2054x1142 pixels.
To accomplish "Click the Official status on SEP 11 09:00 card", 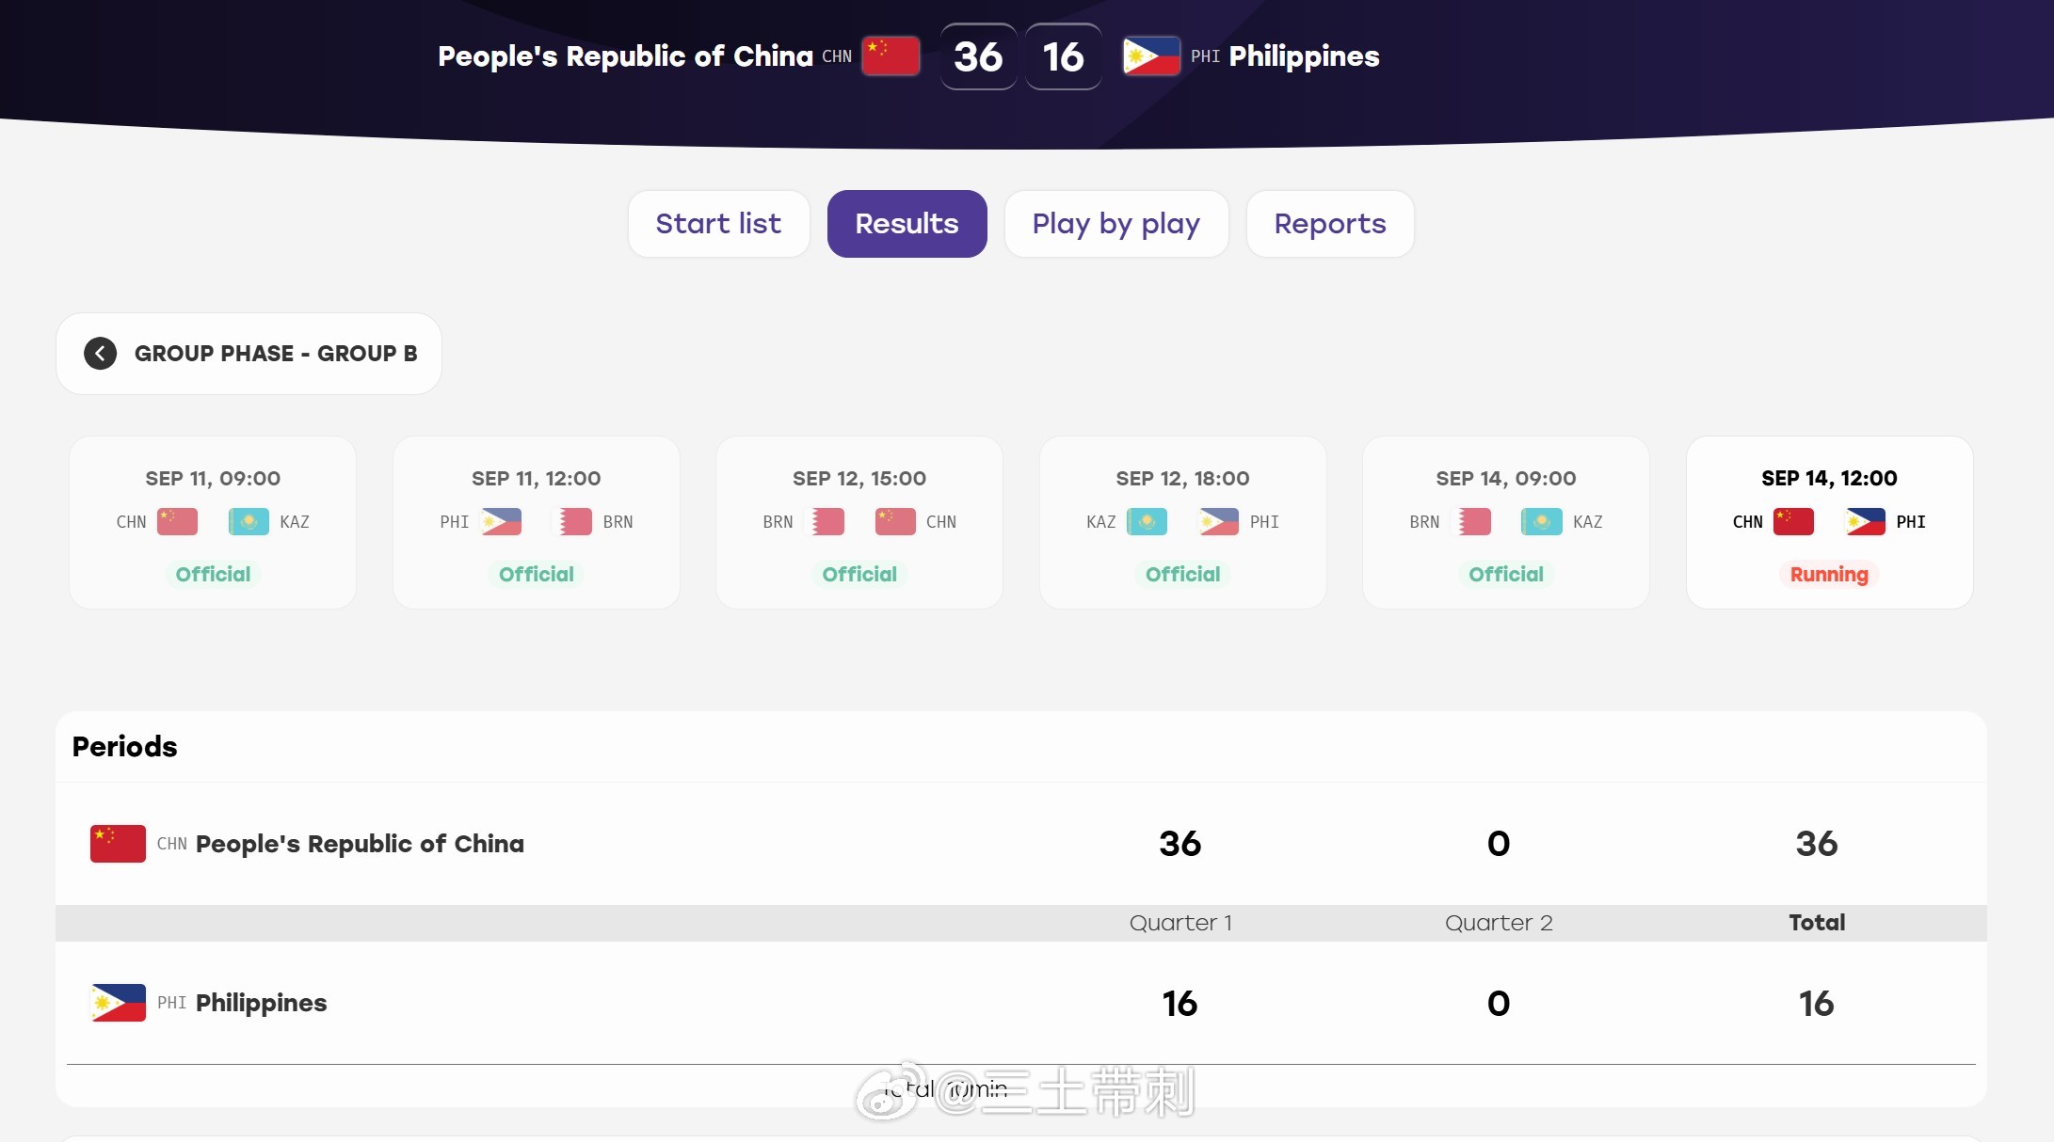I will (x=213, y=575).
